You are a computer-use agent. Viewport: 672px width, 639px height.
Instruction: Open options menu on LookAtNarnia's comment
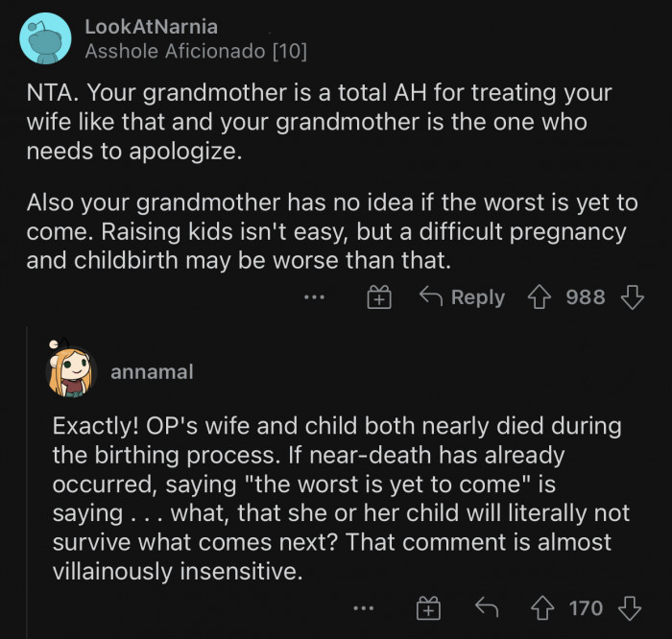315,297
